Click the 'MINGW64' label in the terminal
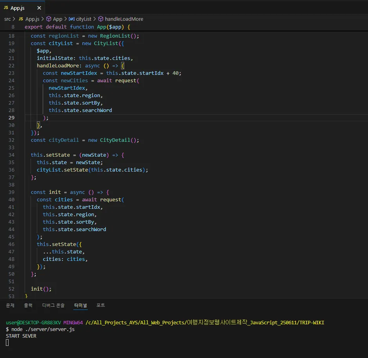Screen dimensions: 368x358 coord(73,323)
